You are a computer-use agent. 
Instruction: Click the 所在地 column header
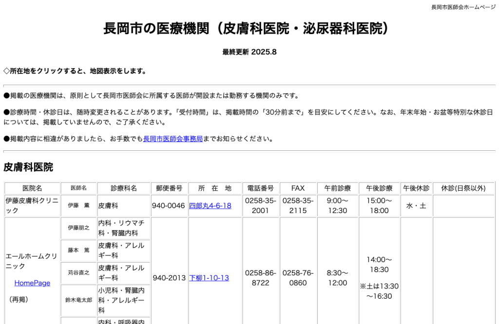click(x=215, y=188)
